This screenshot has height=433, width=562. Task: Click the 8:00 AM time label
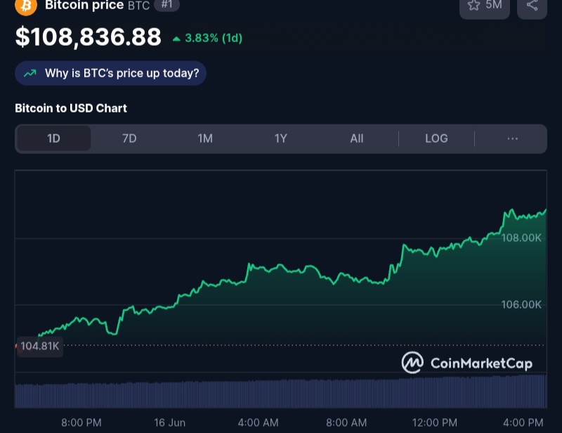pyautogui.click(x=346, y=422)
